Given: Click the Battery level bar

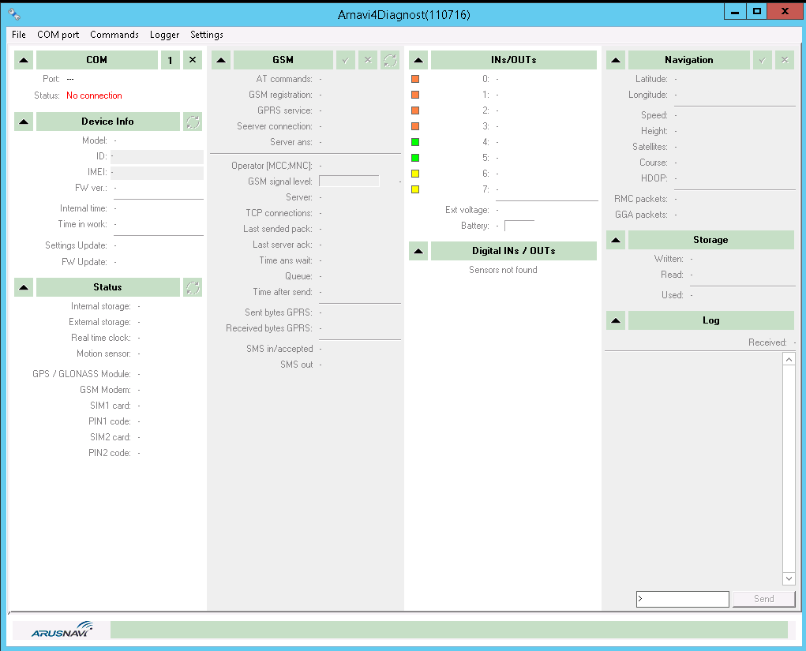Looking at the screenshot, I should pos(519,226).
